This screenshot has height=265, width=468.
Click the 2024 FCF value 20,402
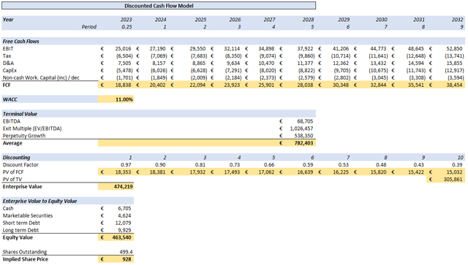click(x=157, y=85)
